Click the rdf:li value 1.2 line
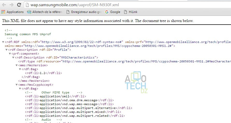 tap(44, 73)
